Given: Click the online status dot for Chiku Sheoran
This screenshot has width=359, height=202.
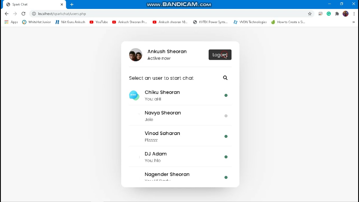Looking at the screenshot, I should (x=226, y=95).
